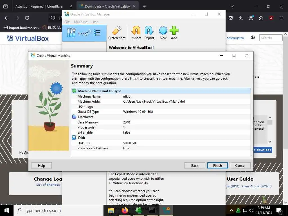Click the VirtualBox logo on the webpage
Image resolution: width=288 pixels, height=216 pixels.
tap(28, 38)
